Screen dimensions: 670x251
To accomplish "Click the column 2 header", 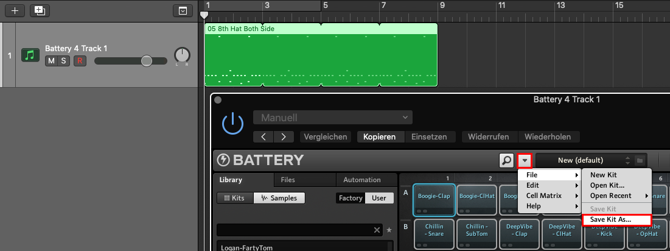I will pos(490,179).
